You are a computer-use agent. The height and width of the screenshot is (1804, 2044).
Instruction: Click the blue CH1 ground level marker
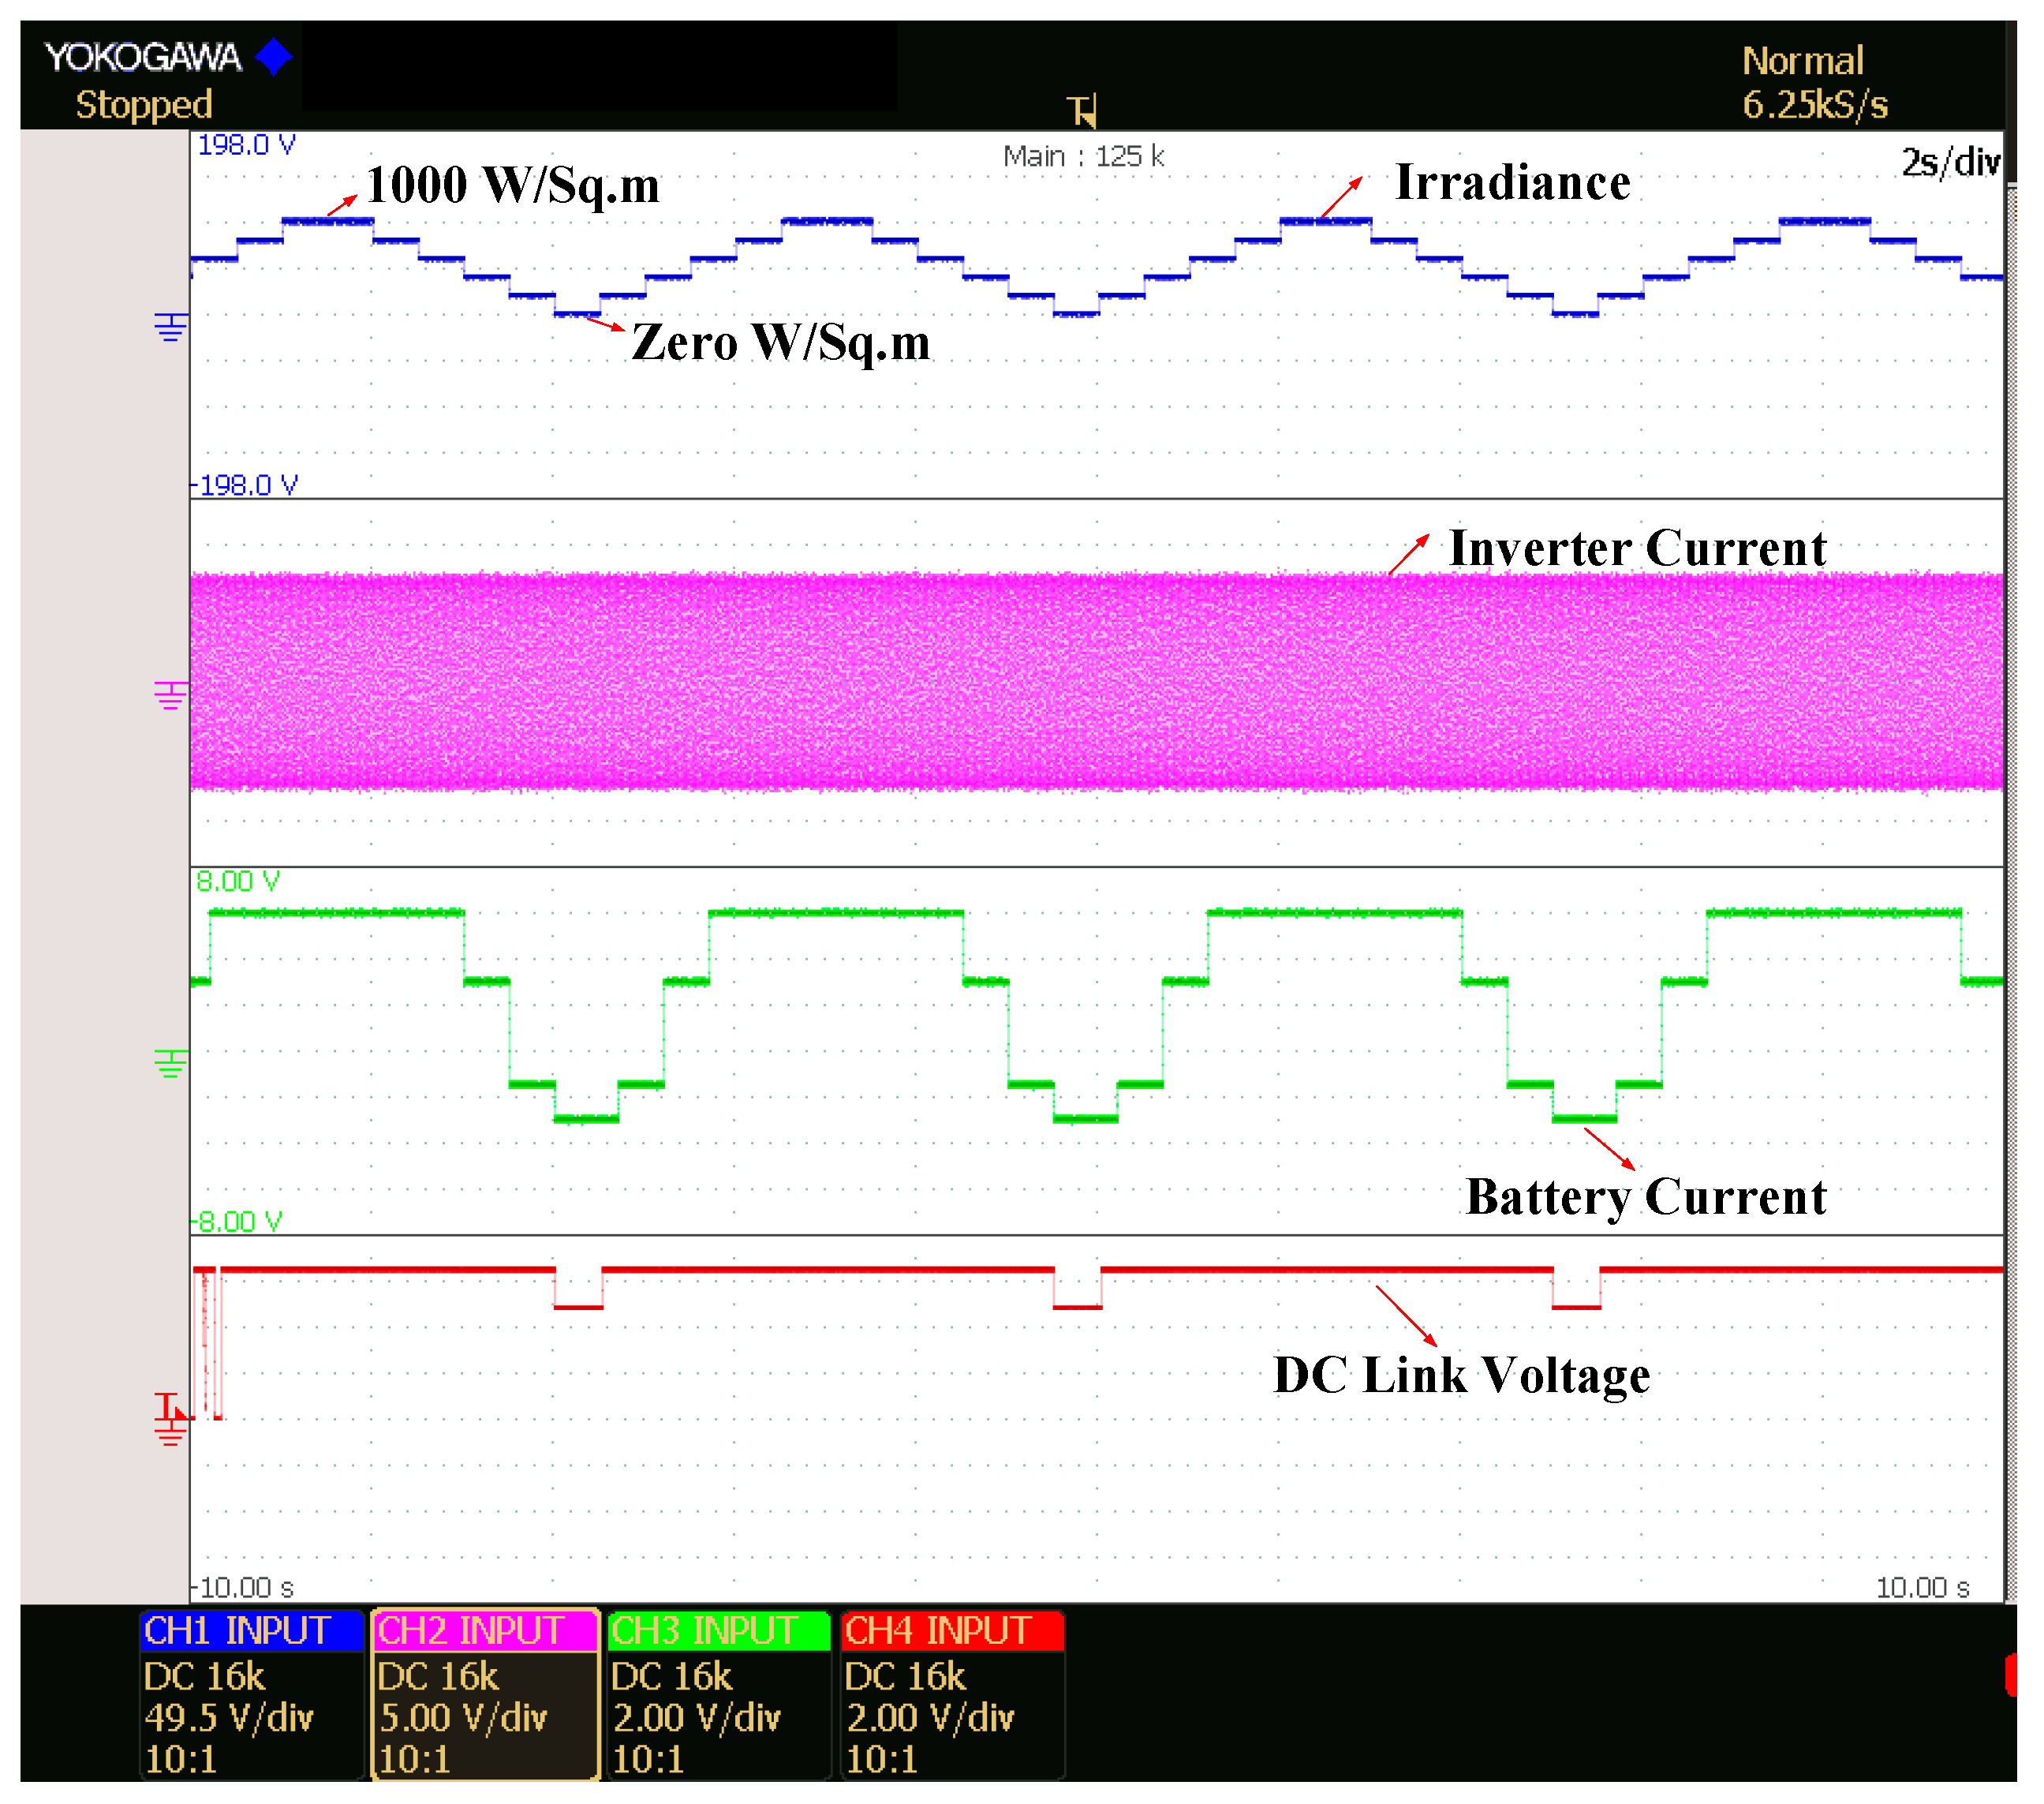(x=170, y=326)
